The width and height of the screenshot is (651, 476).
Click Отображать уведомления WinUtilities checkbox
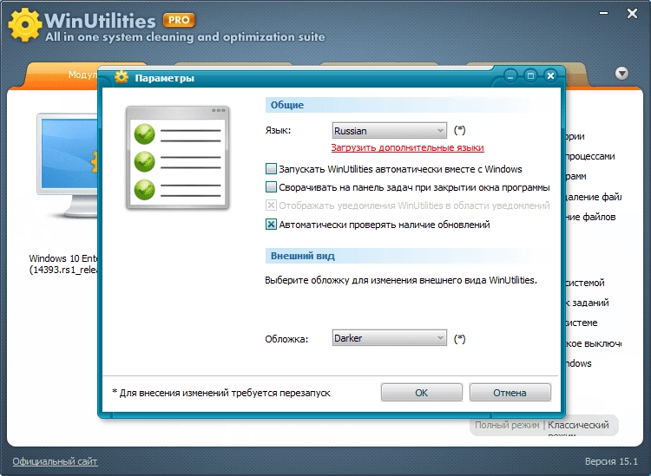[271, 205]
